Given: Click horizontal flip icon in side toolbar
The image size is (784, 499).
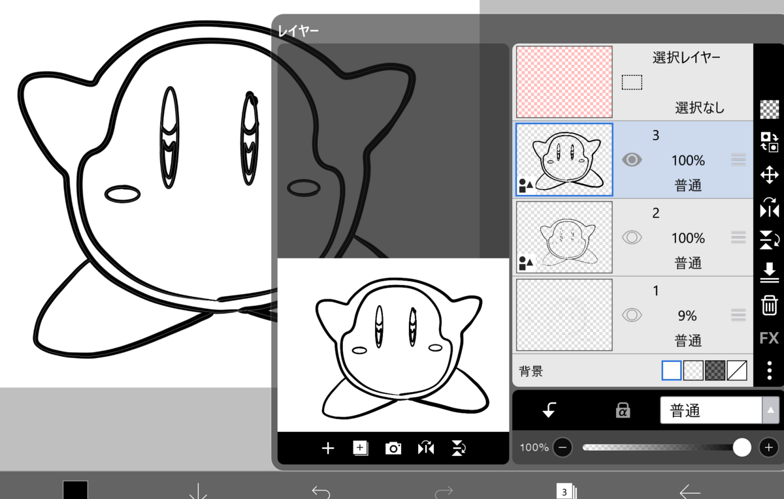Looking at the screenshot, I should point(769,207).
